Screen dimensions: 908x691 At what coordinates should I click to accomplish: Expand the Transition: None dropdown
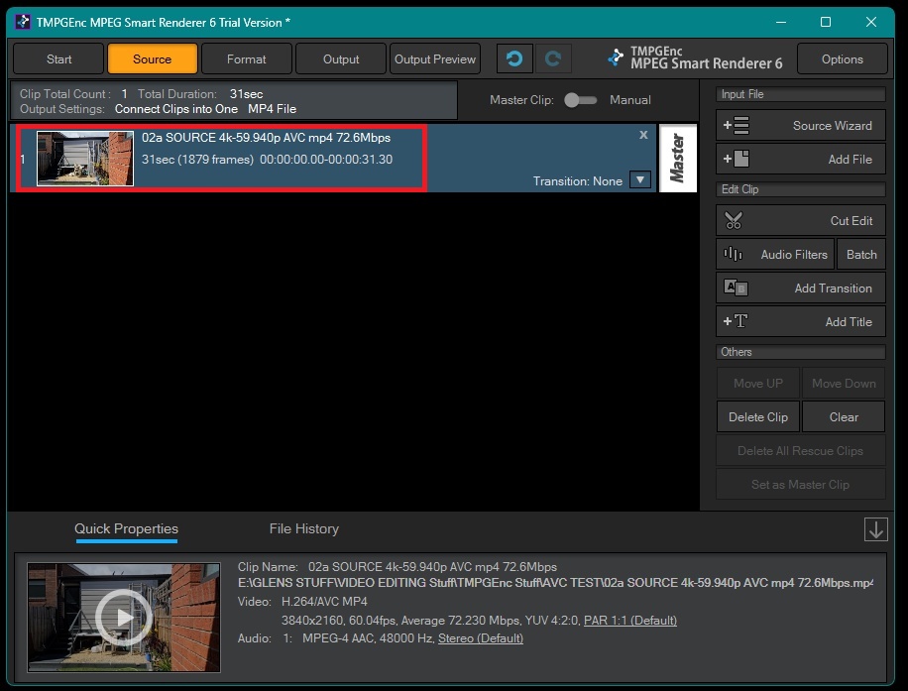point(640,180)
